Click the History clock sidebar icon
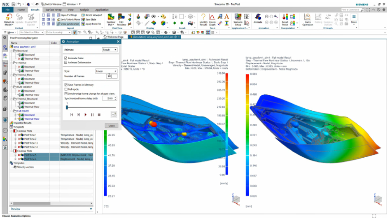Viewport: 390px width, 219px height. coord(5,130)
